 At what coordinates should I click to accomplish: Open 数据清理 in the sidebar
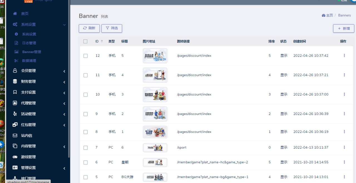coord(29,61)
